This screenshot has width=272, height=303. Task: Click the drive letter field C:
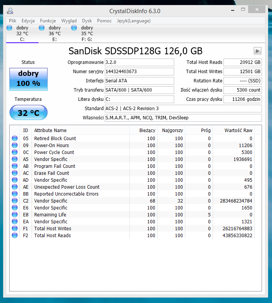point(139,99)
